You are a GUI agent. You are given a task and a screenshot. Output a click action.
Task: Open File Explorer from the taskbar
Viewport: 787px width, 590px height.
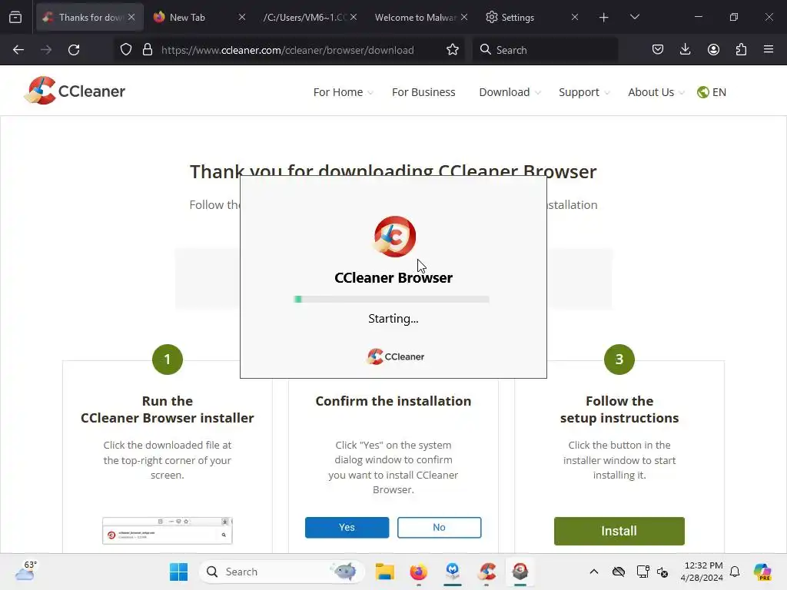tap(385, 572)
